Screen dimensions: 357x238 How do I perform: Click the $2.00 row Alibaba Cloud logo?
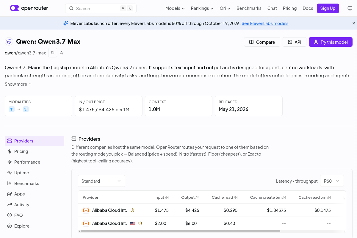[x=86, y=223]
